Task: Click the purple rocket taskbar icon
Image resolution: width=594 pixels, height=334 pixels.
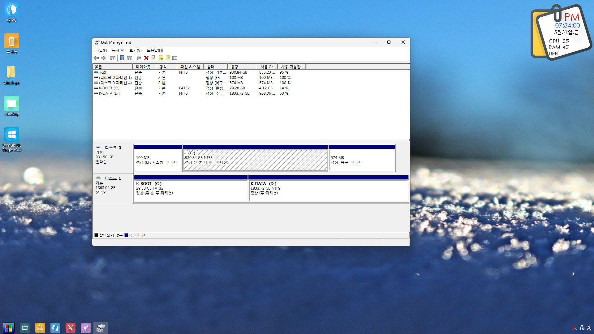Action: (86, 328)
